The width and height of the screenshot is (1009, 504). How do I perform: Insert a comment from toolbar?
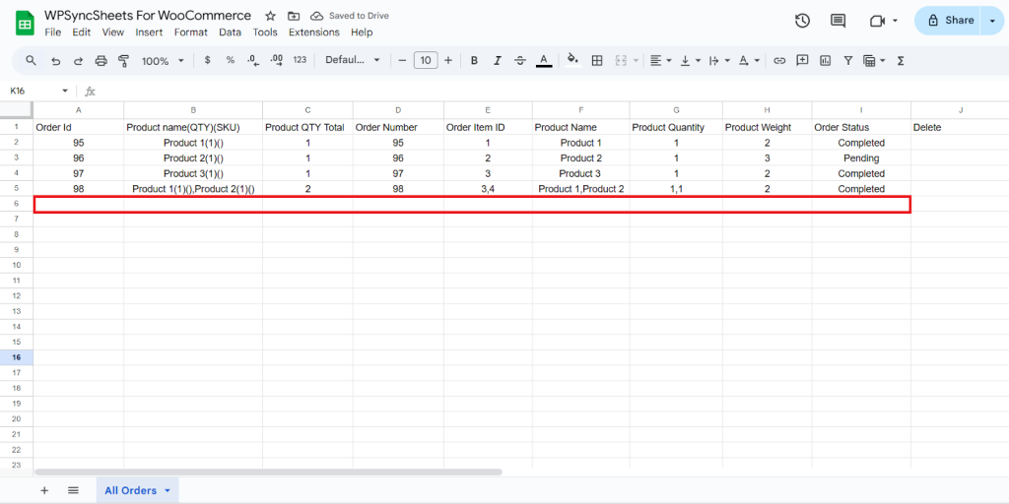click(x=802, y=60)
